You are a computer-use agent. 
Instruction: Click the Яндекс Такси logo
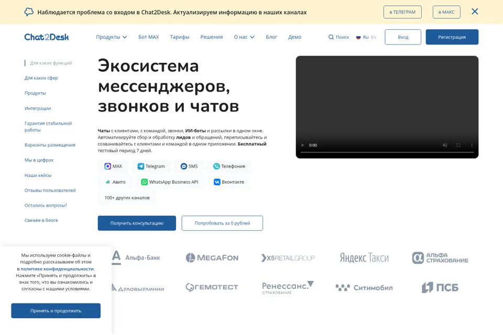364,258
